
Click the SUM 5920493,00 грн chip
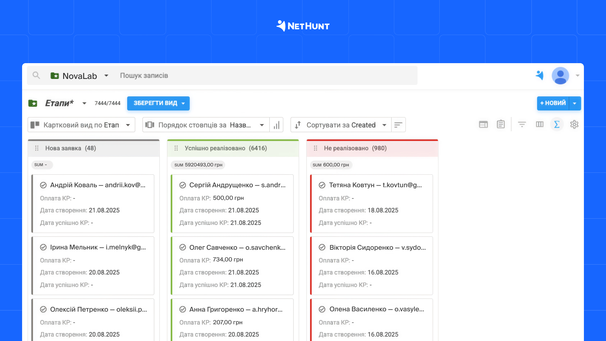(198, 165)
